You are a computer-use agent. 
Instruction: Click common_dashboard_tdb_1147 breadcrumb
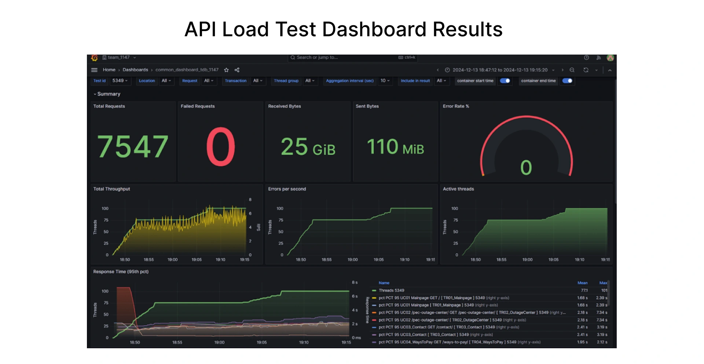pos(187,70)
